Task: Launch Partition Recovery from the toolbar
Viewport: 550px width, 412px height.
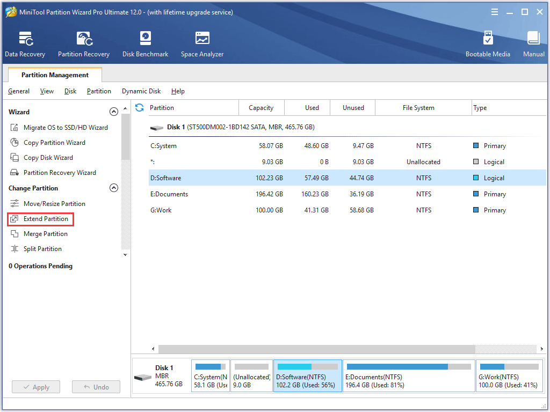Action: [84, 44]
